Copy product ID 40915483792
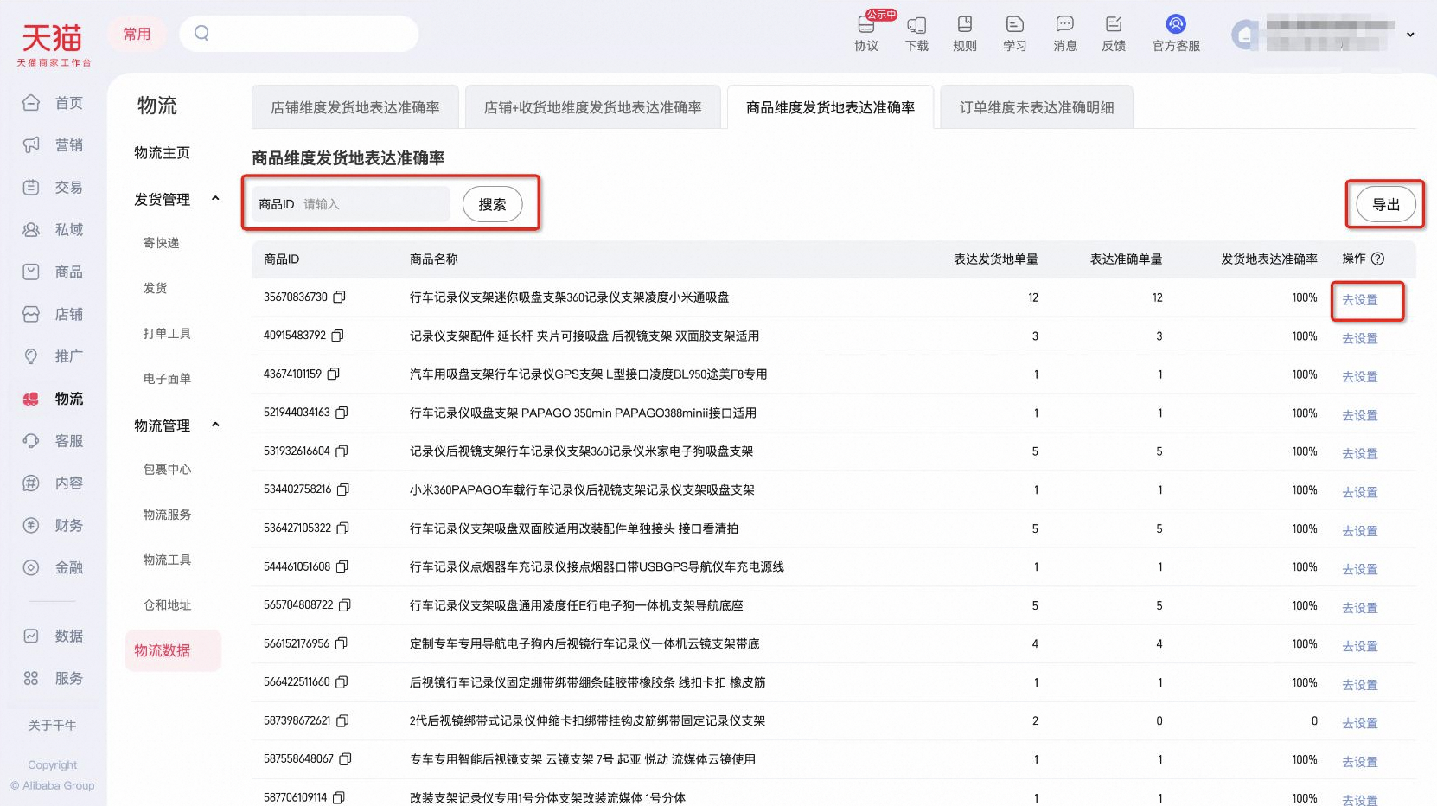This screenshot has height=806, width=1437. click(338, 336)
